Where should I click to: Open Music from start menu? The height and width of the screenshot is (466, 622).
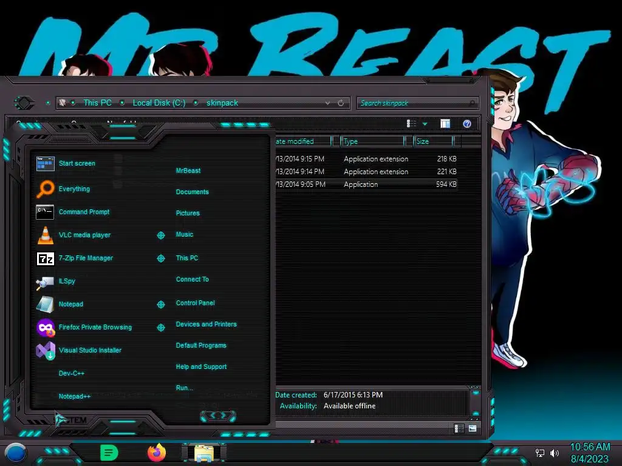click(185, 235)
